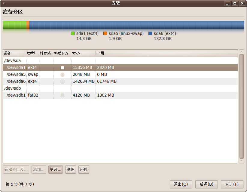
Task: Close the 安装 window
Action: pyautogui.click(x=242, y=3)
